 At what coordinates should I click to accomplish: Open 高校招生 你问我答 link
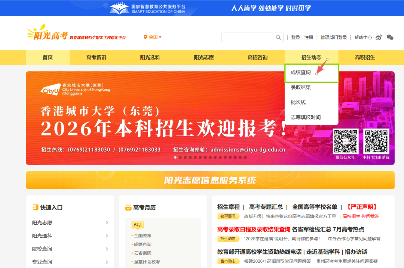point(361,216)
